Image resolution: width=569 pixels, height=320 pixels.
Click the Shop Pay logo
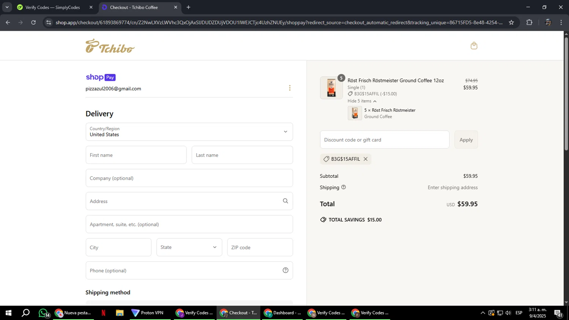coord(101,77)
